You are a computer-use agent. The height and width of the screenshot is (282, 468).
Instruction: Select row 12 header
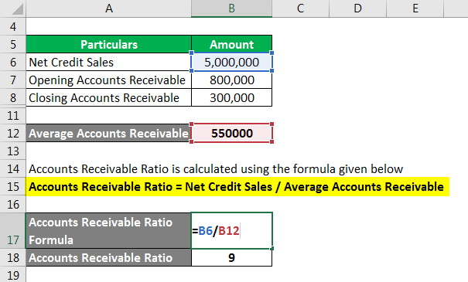pyautogui.click(x=13, y=133)
